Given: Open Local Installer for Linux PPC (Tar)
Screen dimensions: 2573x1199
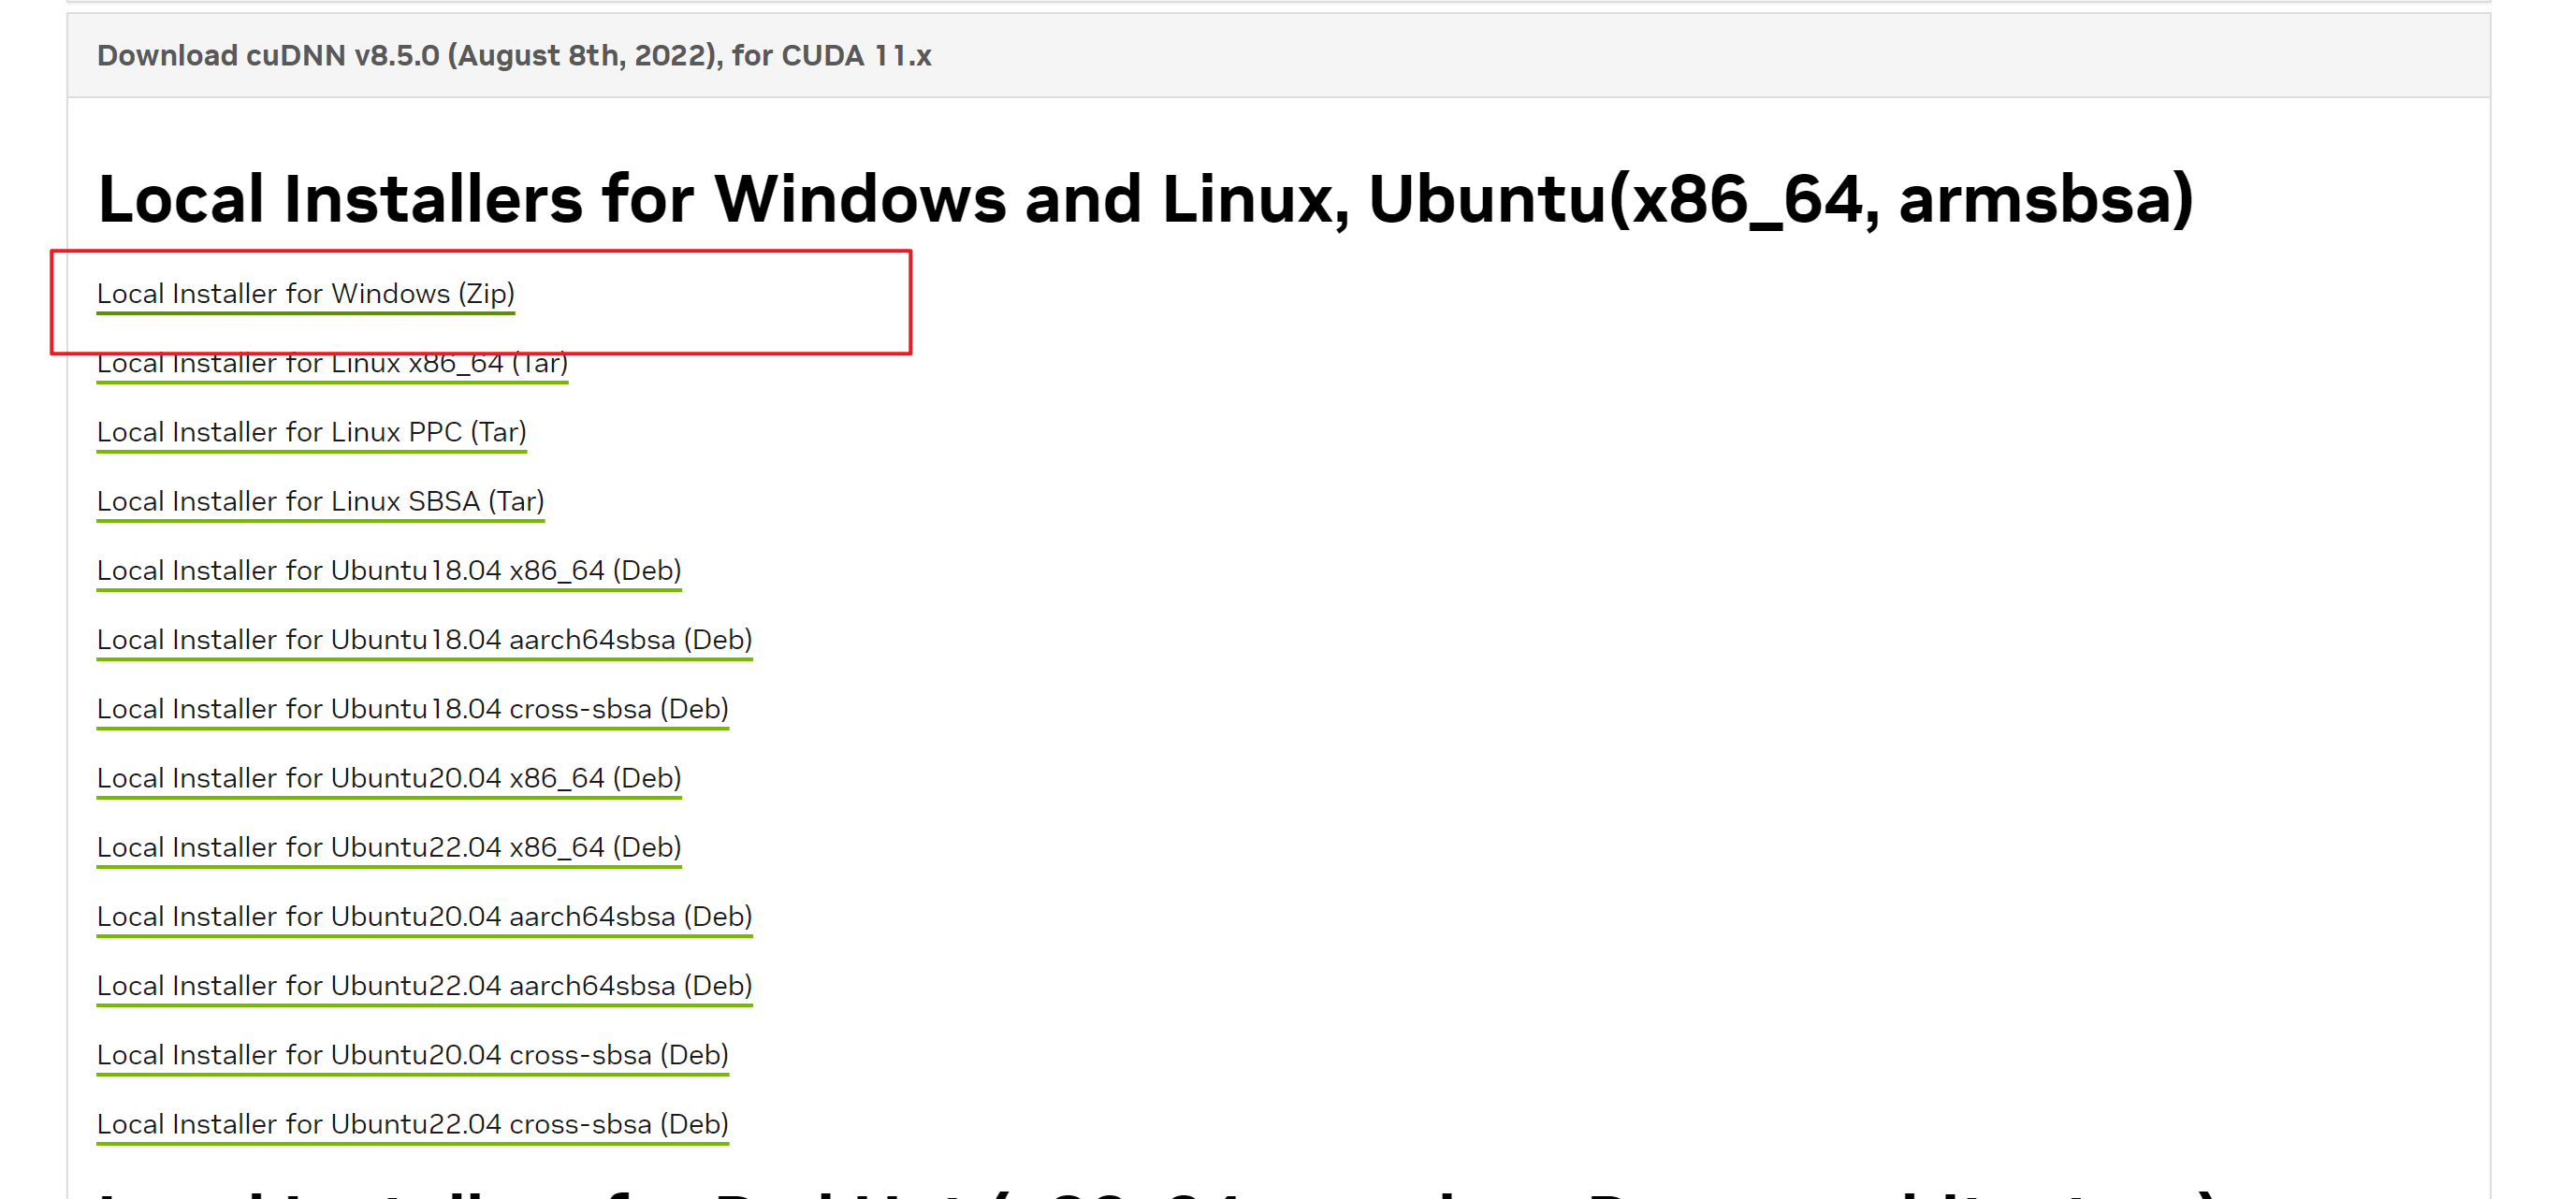Looking at the screenshot, I should (x=312, y=432).
